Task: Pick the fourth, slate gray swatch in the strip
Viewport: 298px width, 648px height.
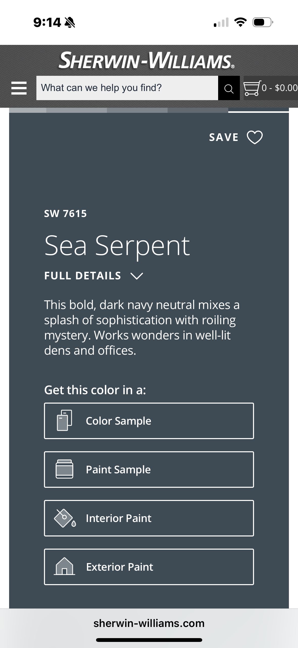Action: click(x=198, y=110)
